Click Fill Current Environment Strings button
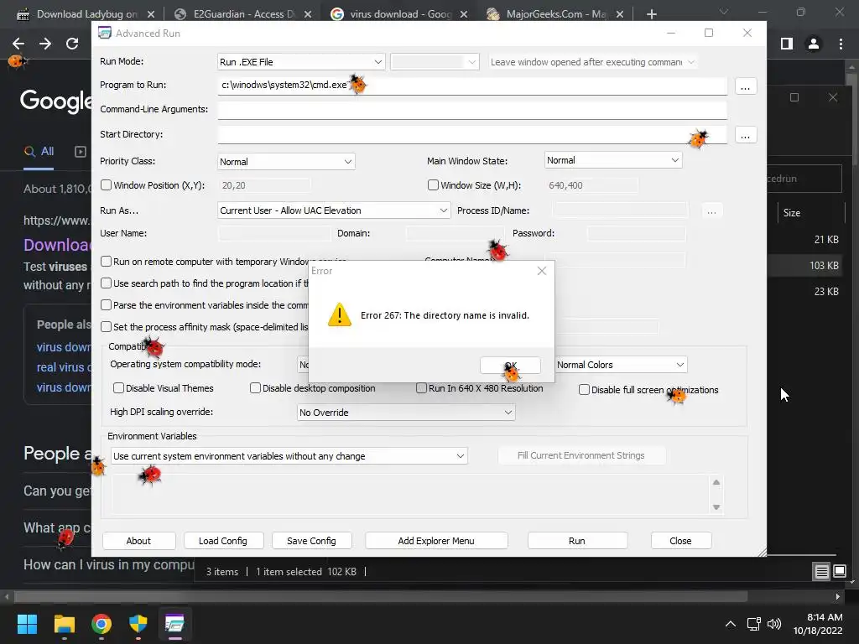Screen dimensions: 859x644 (581, 455)
